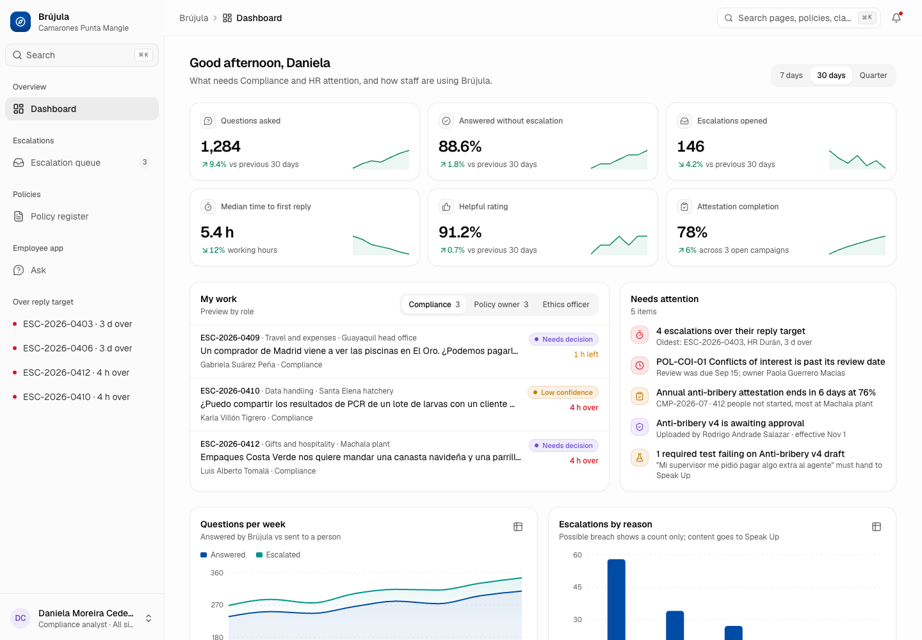Click the tallest bar in Escalations chart
922x640 pixels.
[616, 600]
